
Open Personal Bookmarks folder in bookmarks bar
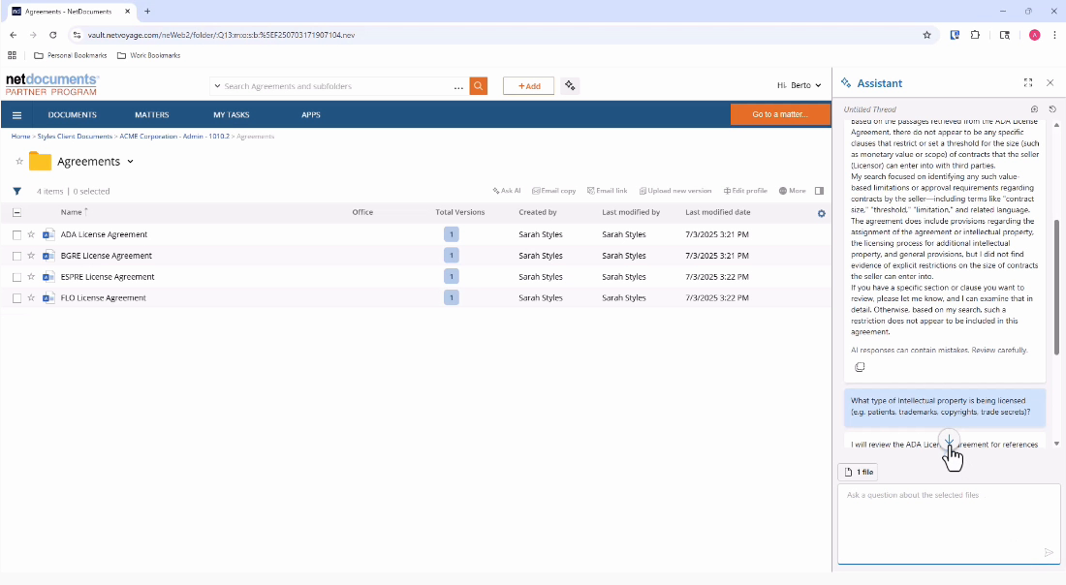click(x=71, y=56)
